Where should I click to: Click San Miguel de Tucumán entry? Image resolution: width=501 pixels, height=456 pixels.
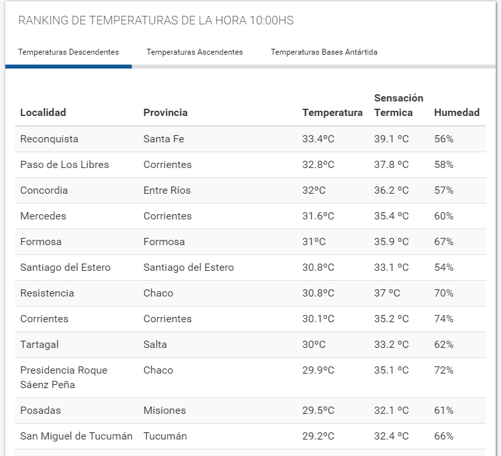(x=76, y=436)
